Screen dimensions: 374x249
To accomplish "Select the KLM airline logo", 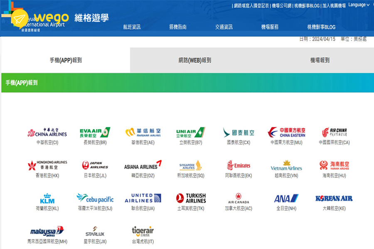I will [x=47, y=198].
